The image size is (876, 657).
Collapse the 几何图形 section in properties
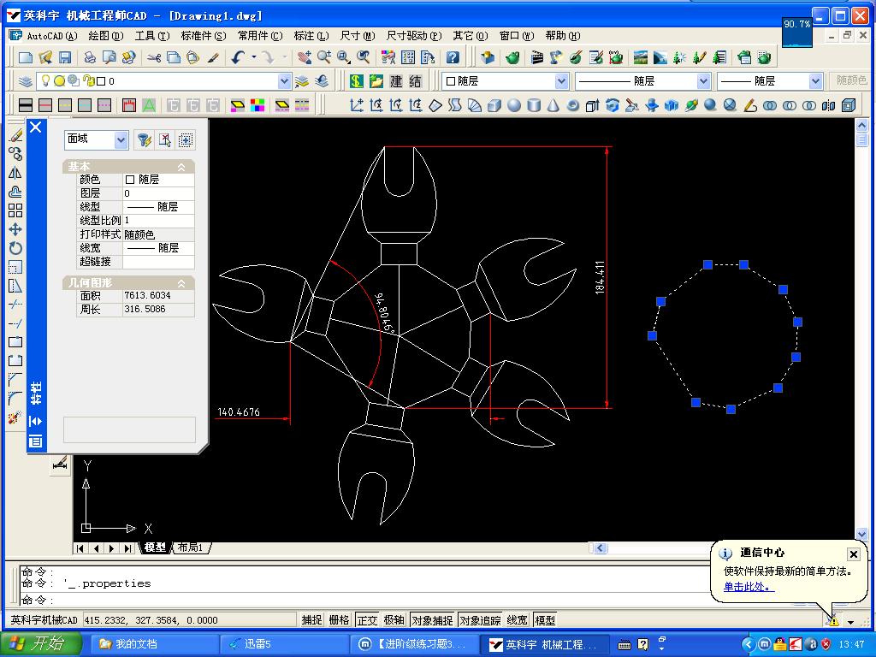coord(181,283)
